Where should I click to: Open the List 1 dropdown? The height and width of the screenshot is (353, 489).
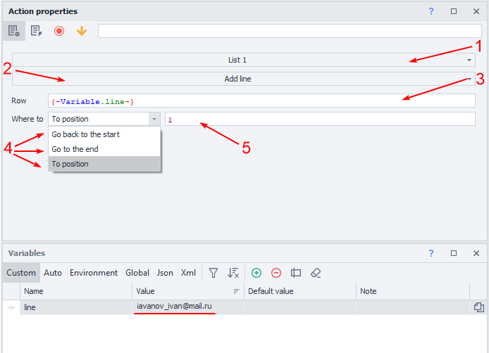coord(243,60)
